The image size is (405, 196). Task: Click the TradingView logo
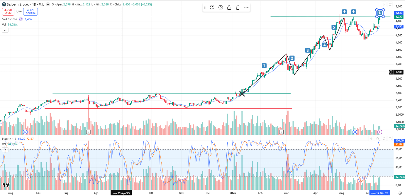click(x=6, y=185)
